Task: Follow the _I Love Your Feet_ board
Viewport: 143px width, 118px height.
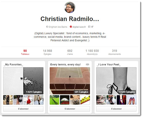Action: pos(116,109)
